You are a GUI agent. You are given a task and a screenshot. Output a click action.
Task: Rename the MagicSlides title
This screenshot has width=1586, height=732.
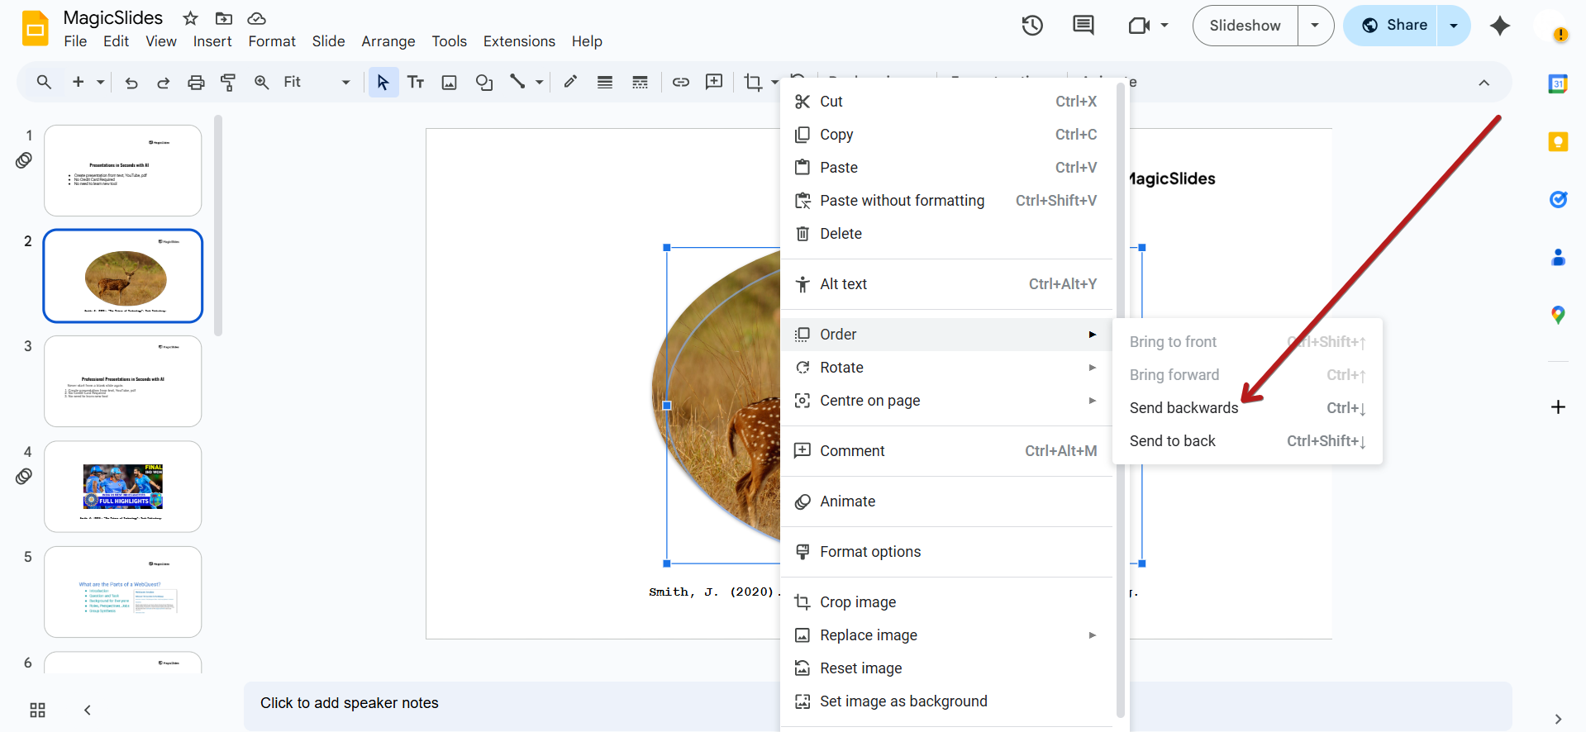pos(113,18)
